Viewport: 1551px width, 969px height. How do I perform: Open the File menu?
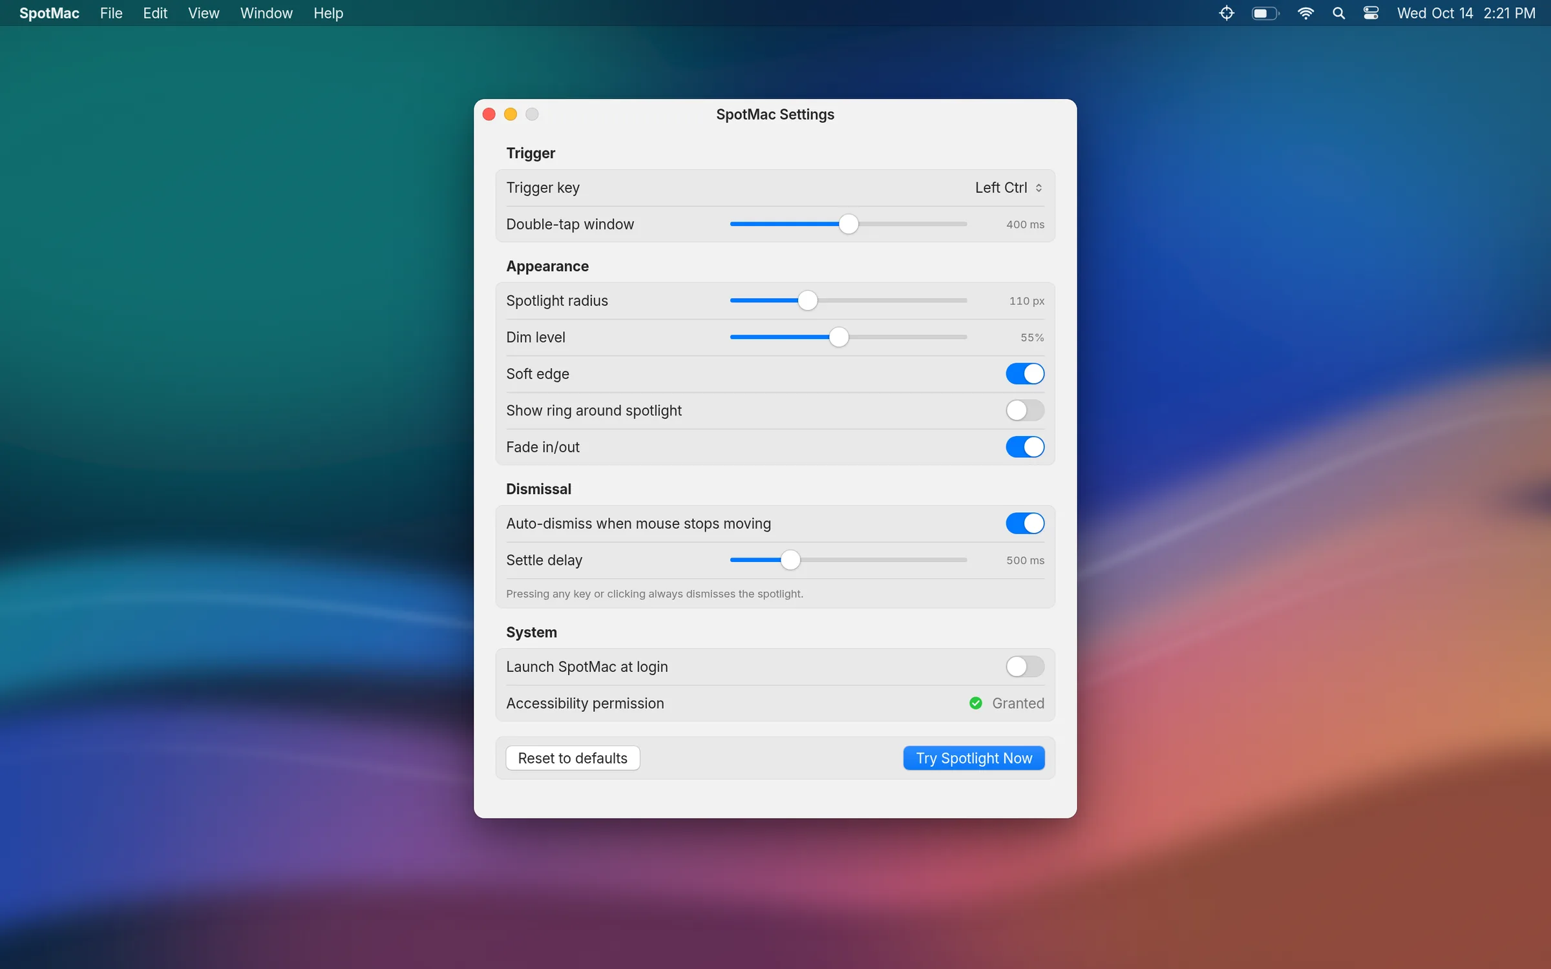pos(111,13)
